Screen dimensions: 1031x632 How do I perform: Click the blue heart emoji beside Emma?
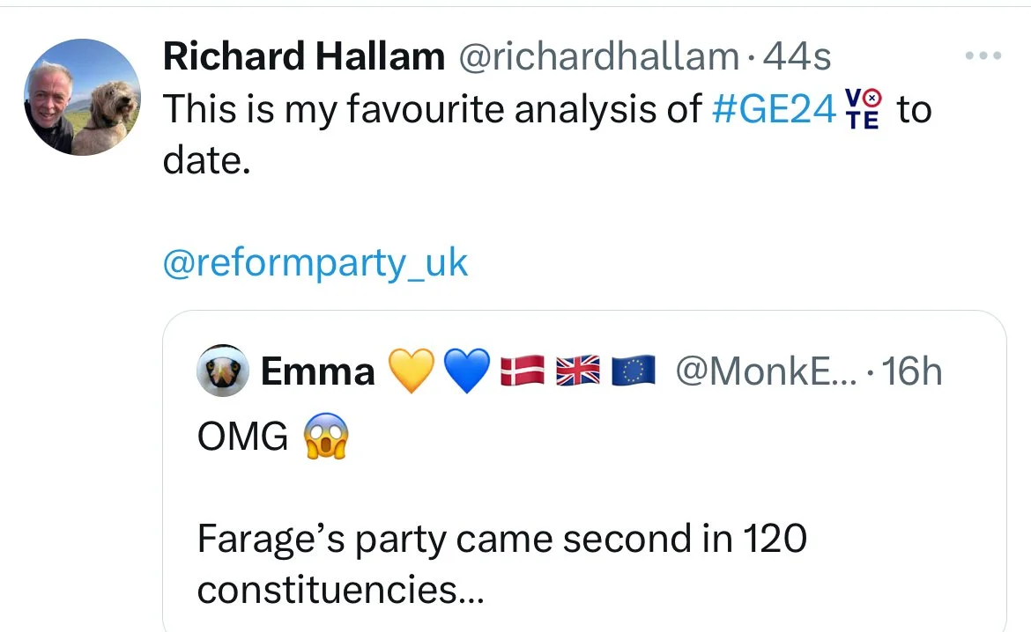coord(466,372)
